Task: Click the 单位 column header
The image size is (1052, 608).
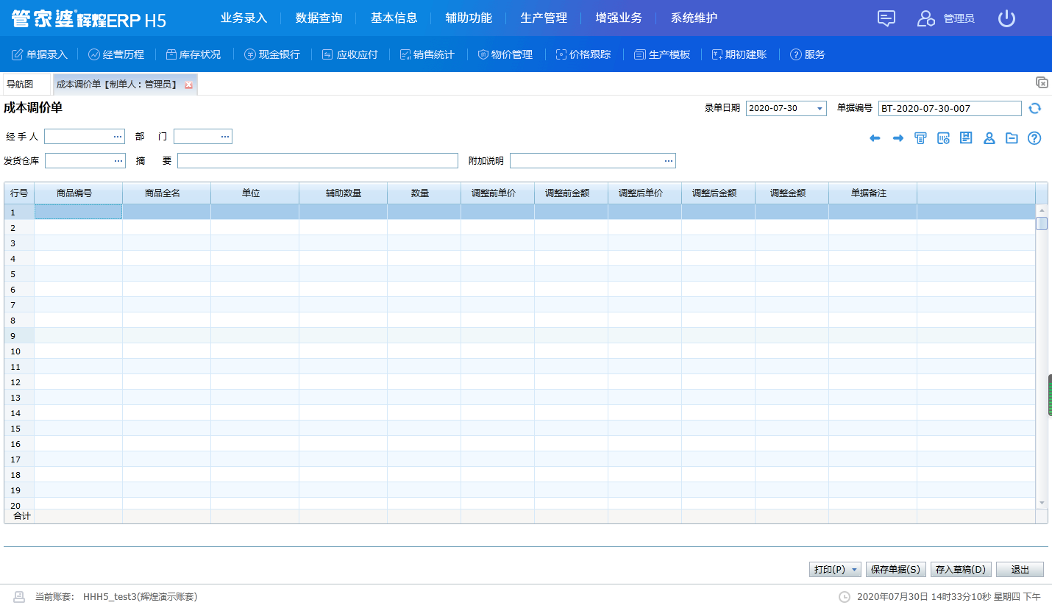Action: [x=255, y=193]
